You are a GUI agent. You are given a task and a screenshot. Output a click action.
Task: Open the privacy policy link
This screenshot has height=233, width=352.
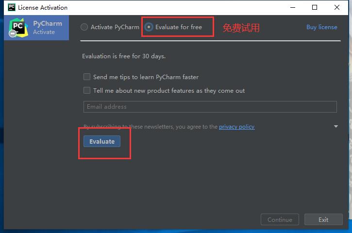point(237,127)
